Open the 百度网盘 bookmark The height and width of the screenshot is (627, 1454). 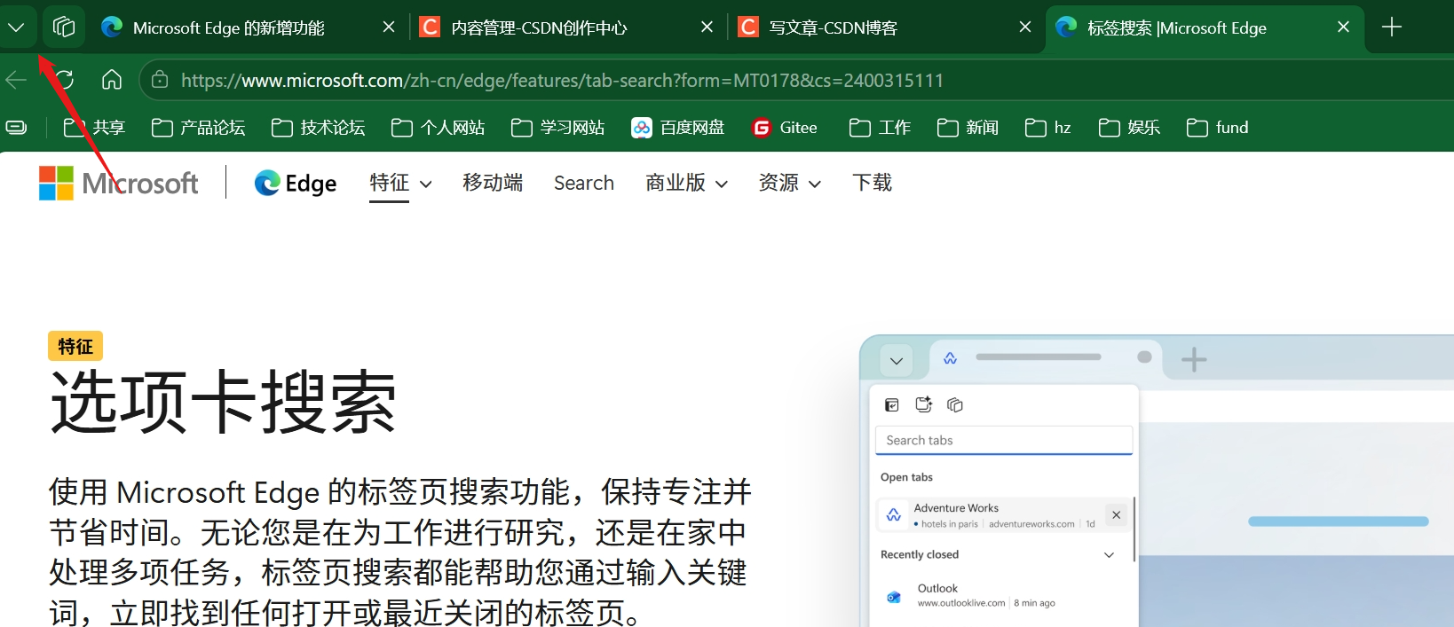[677, 128]
